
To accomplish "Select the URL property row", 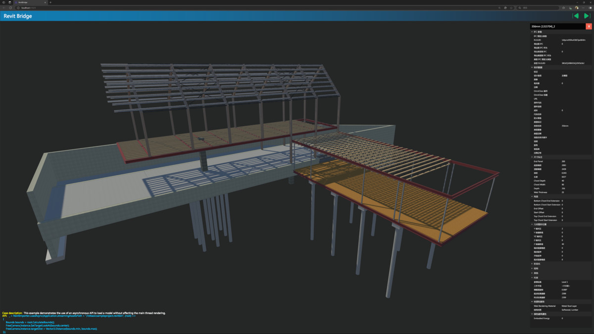I will (x=561, y=99).
